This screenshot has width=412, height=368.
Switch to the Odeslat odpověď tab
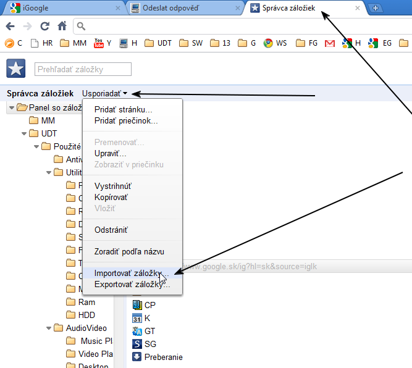tap(184, 8)
